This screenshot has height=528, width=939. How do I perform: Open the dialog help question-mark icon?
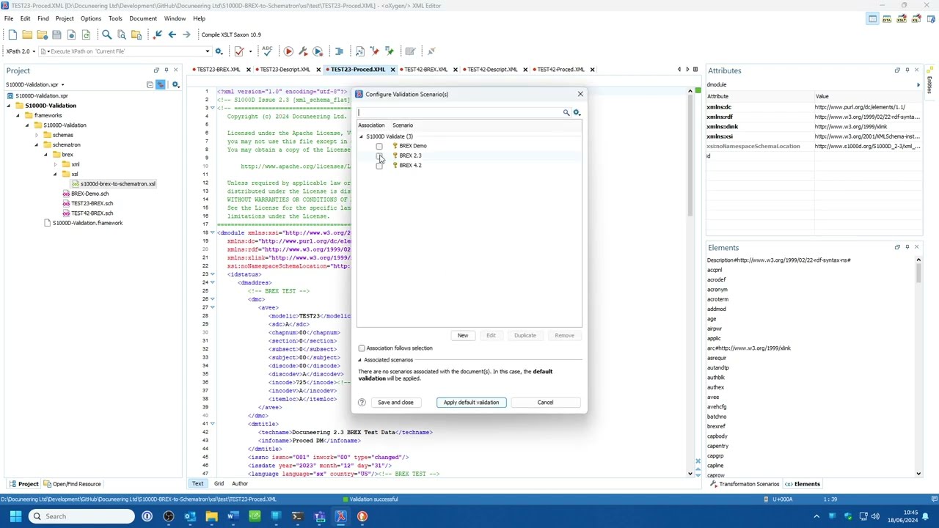pos(362,402)
